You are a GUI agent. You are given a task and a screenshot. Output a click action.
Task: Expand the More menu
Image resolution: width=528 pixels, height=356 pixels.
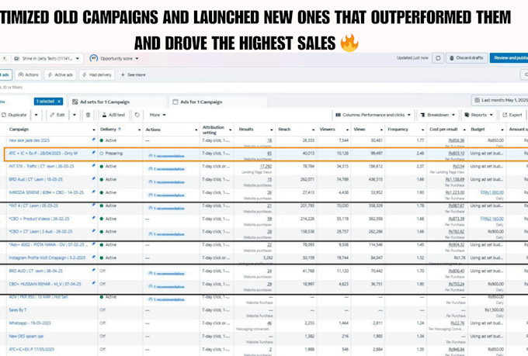click(x=158, y=115)
